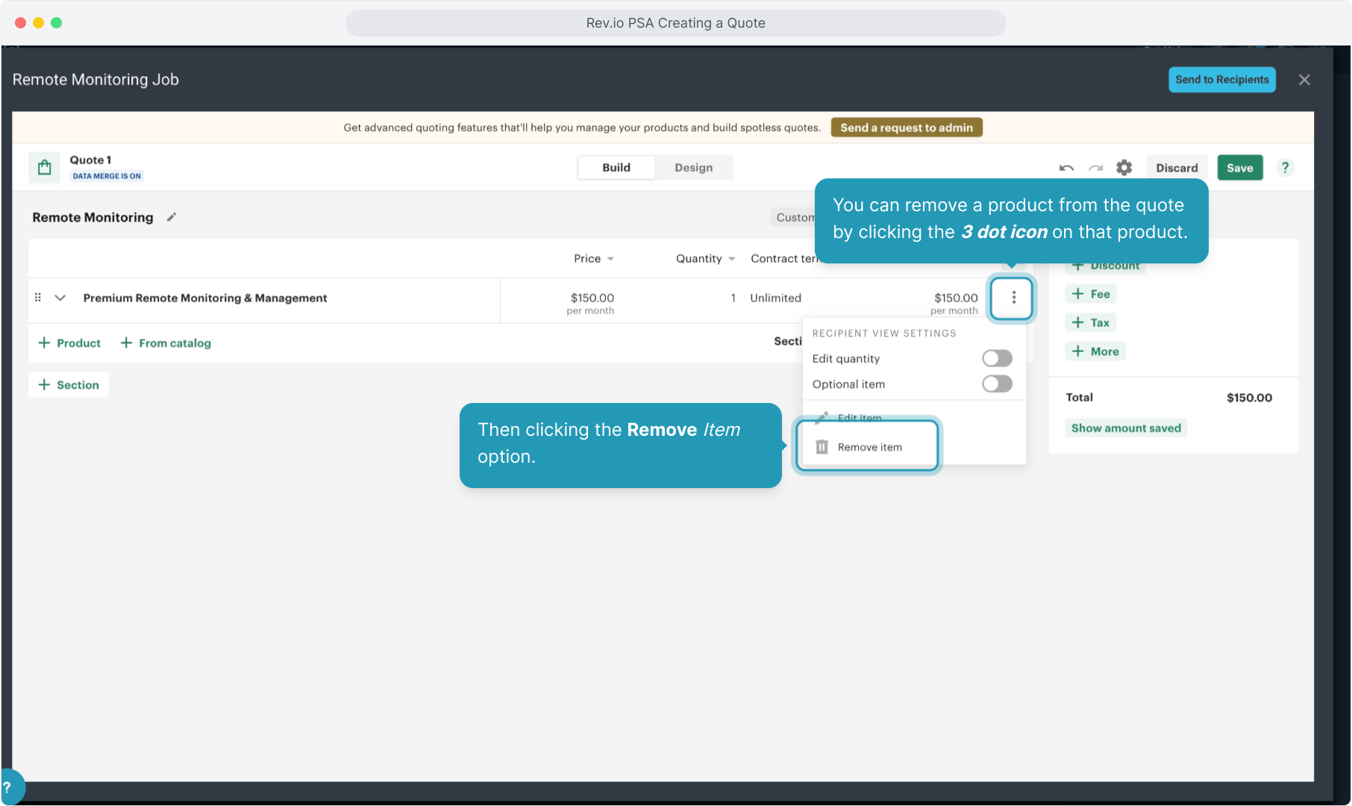Switch to the Design tab
The height and width of the screenshot is (806, 1352).
click(693, 168)
